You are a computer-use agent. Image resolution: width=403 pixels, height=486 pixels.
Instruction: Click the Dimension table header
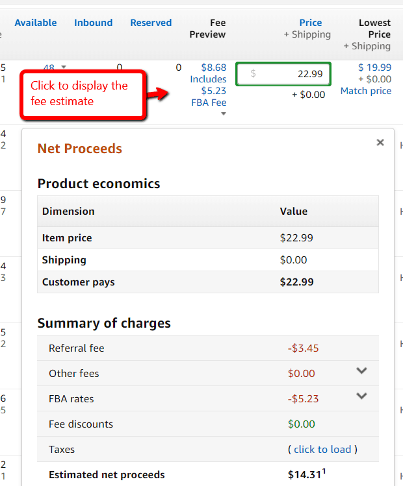coord(68,212)
